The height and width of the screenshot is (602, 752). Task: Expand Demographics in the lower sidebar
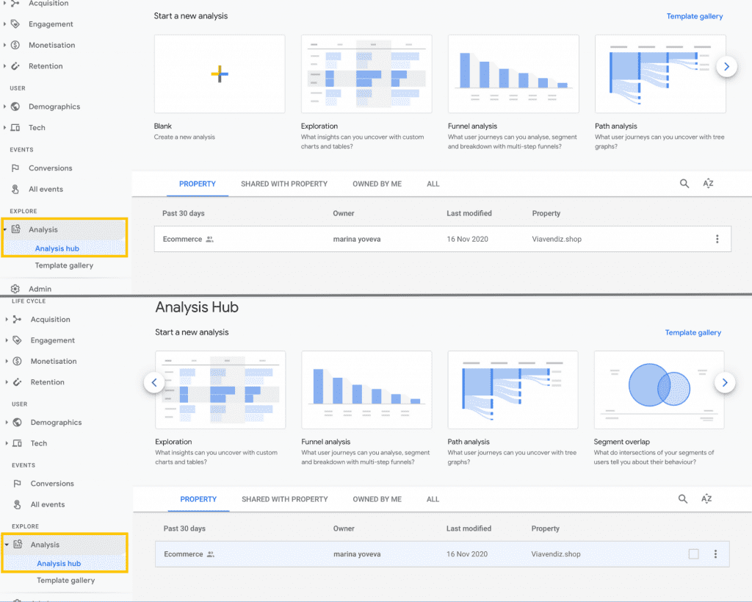(7, 423)
